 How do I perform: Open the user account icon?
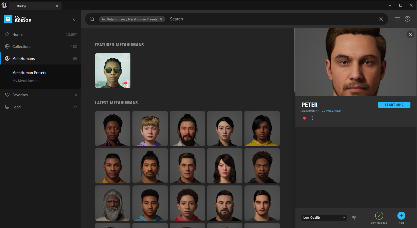407,19
